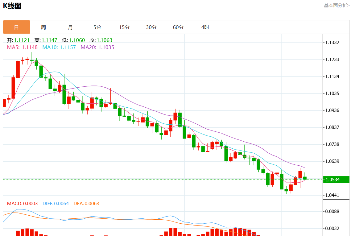Open the 基本面分析> link
355x236 pixels.
pyautogui.click(x=336, y=6)
